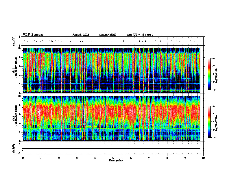Click the "-10" label on ch.2 colorbar
The height and width of the screenshot is (177, 229).
click(x=214, y=138)
